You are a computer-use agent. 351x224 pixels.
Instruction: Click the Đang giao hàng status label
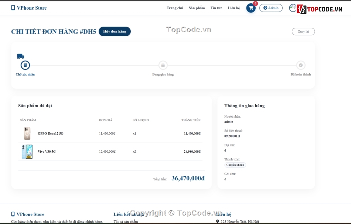click(x=163, y=74)
